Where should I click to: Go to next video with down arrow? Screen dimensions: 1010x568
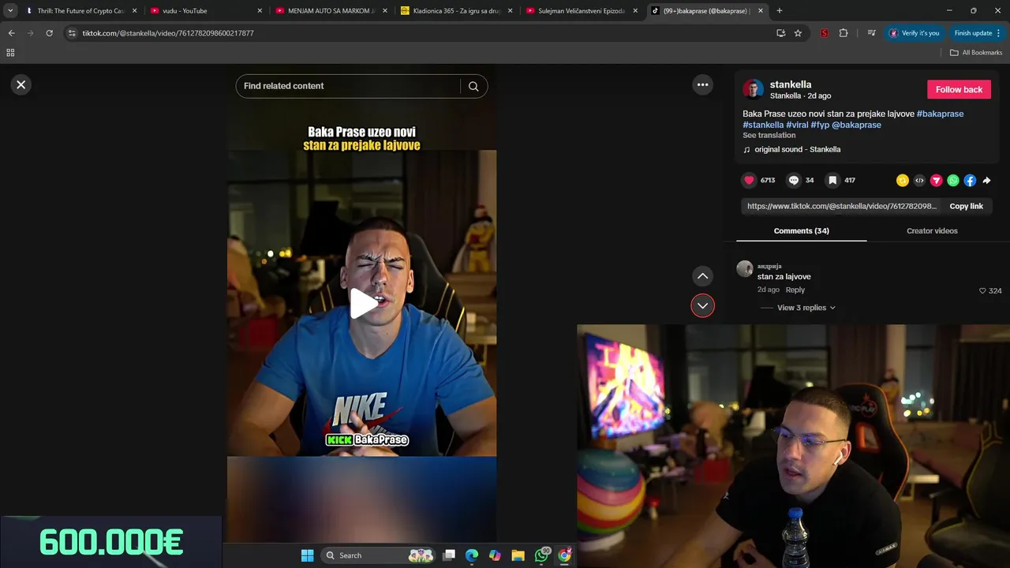pos(702,305)
